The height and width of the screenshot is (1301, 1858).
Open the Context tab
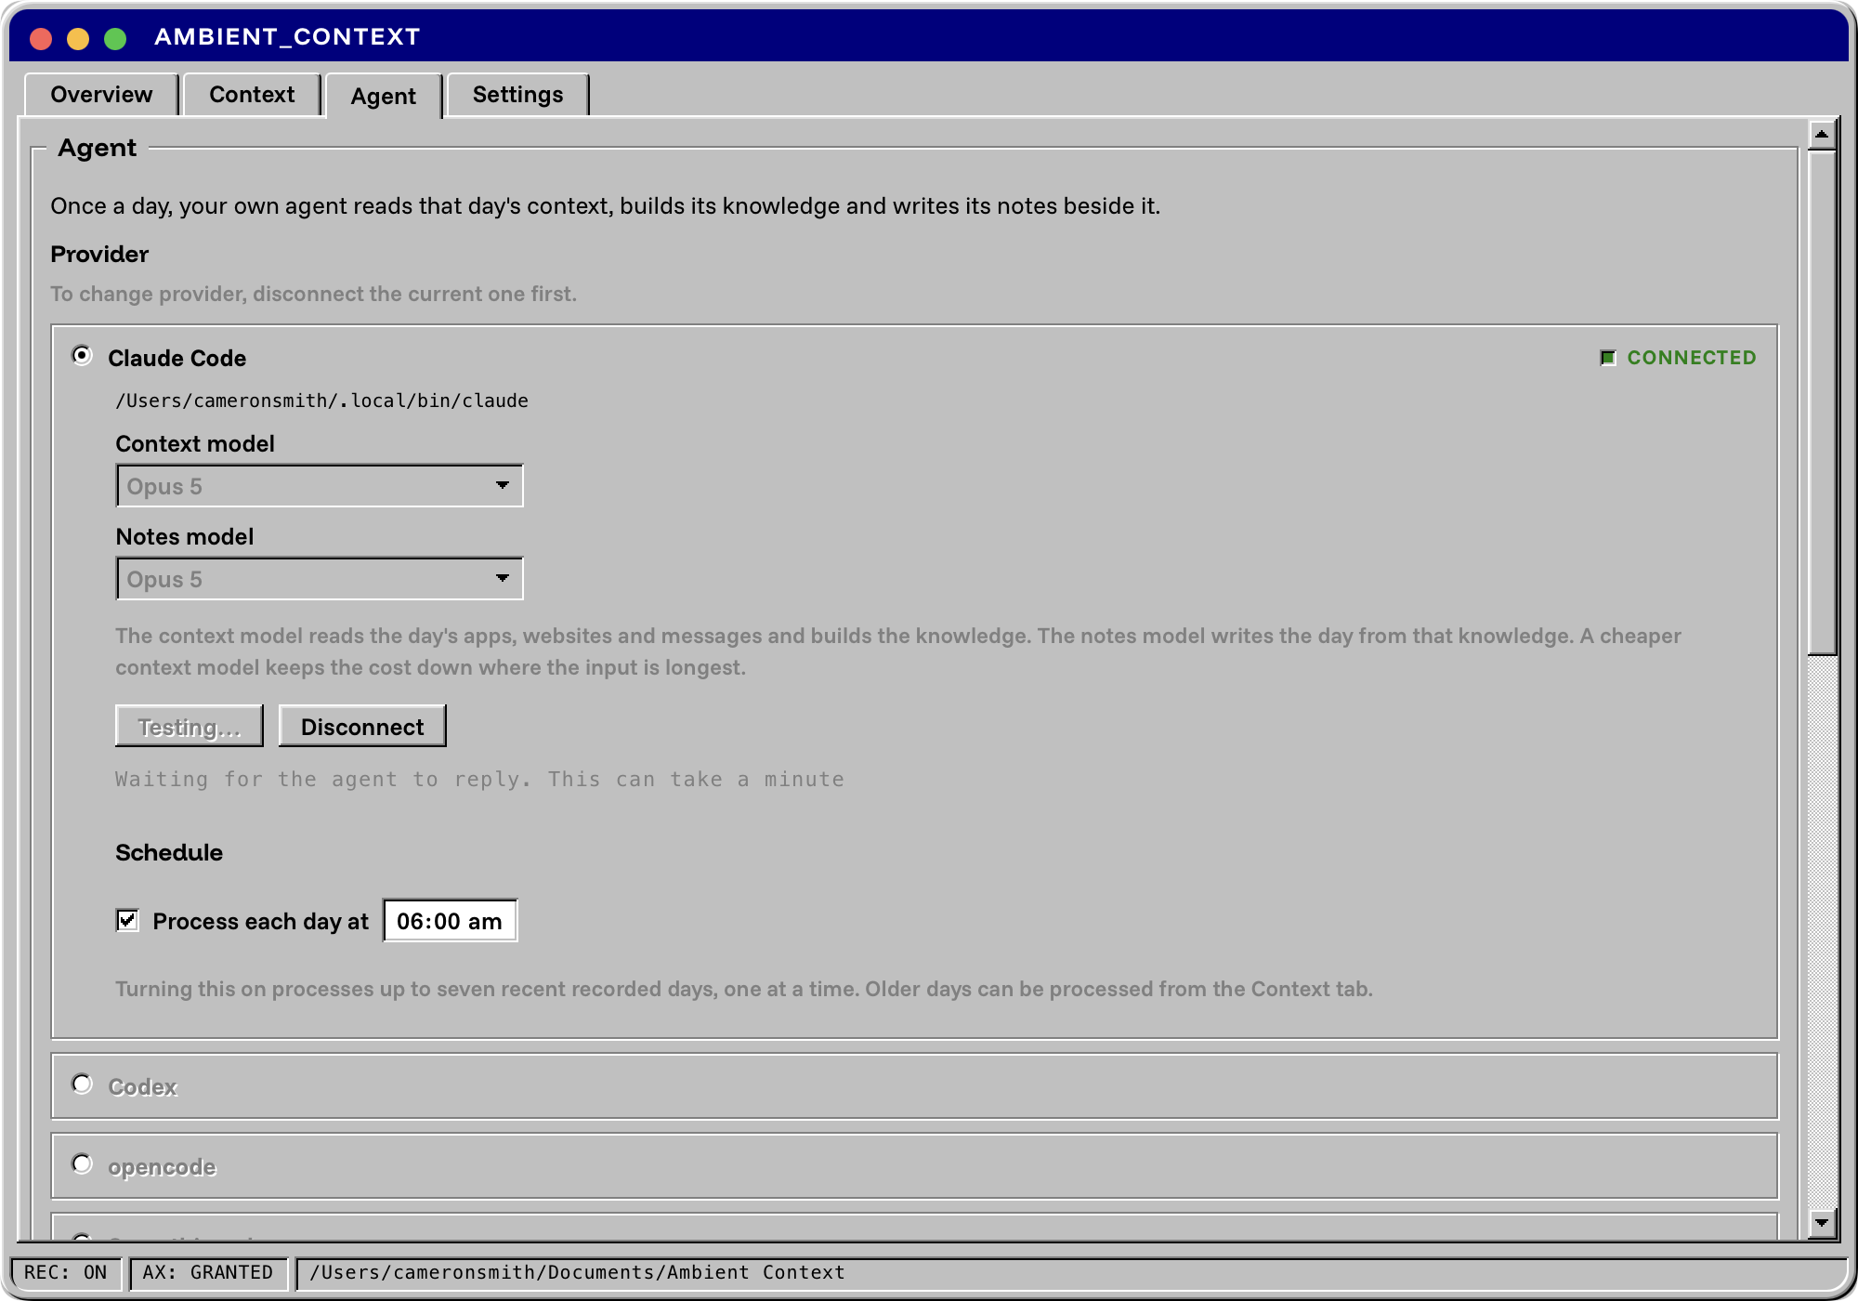[x=252, y=95]
